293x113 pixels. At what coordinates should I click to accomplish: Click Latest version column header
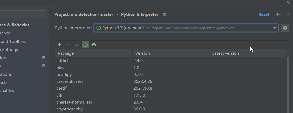[x=248, y=53]
